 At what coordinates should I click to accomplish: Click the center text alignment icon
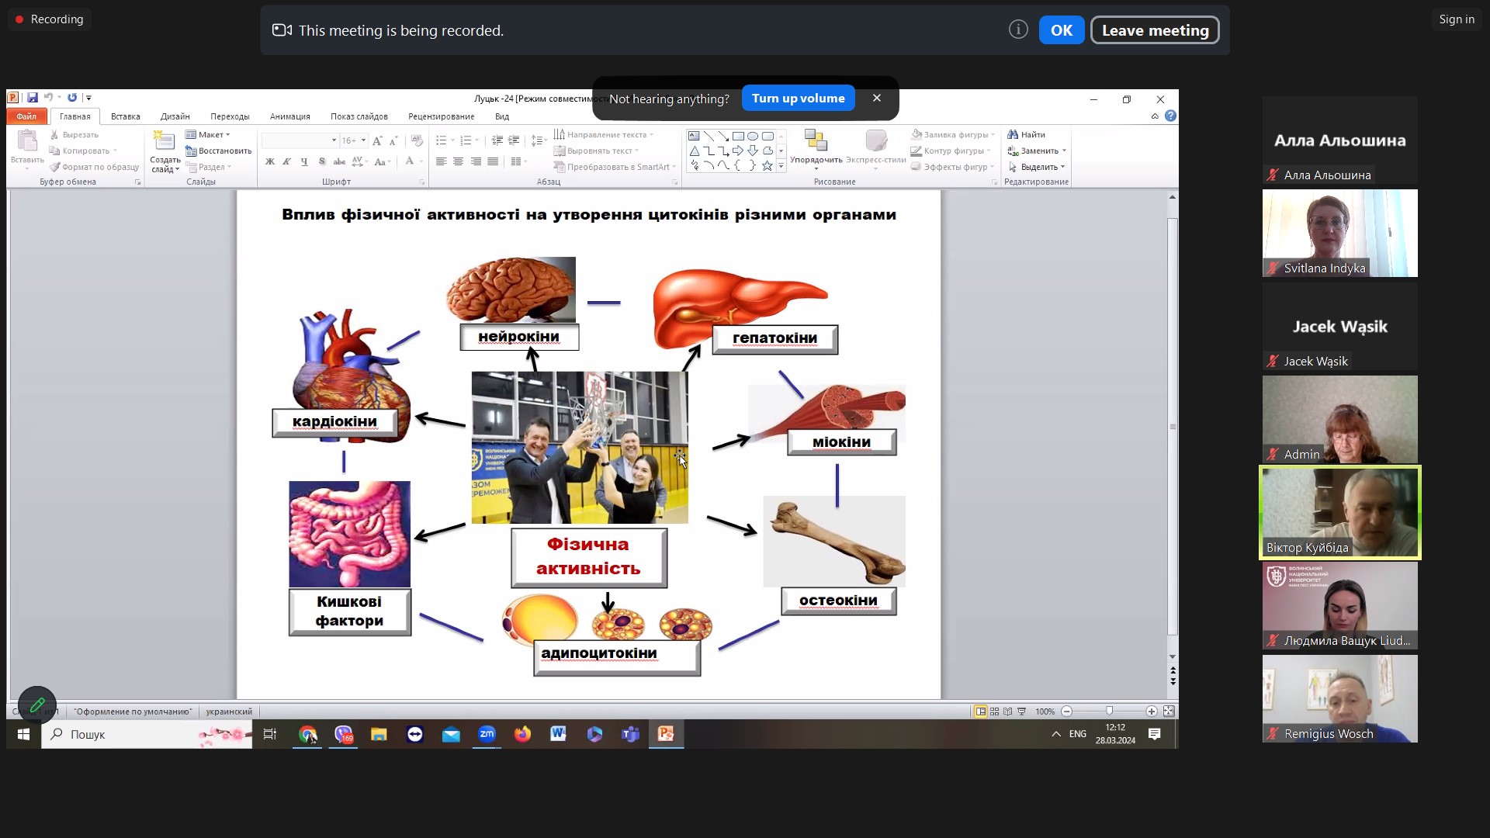pos(458,161)
